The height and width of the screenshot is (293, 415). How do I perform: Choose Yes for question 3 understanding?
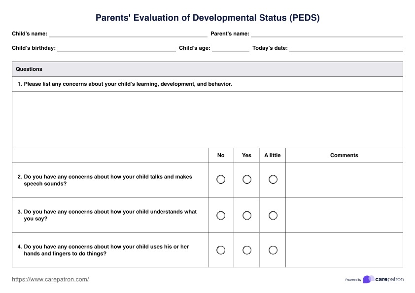tap(247, 215)
